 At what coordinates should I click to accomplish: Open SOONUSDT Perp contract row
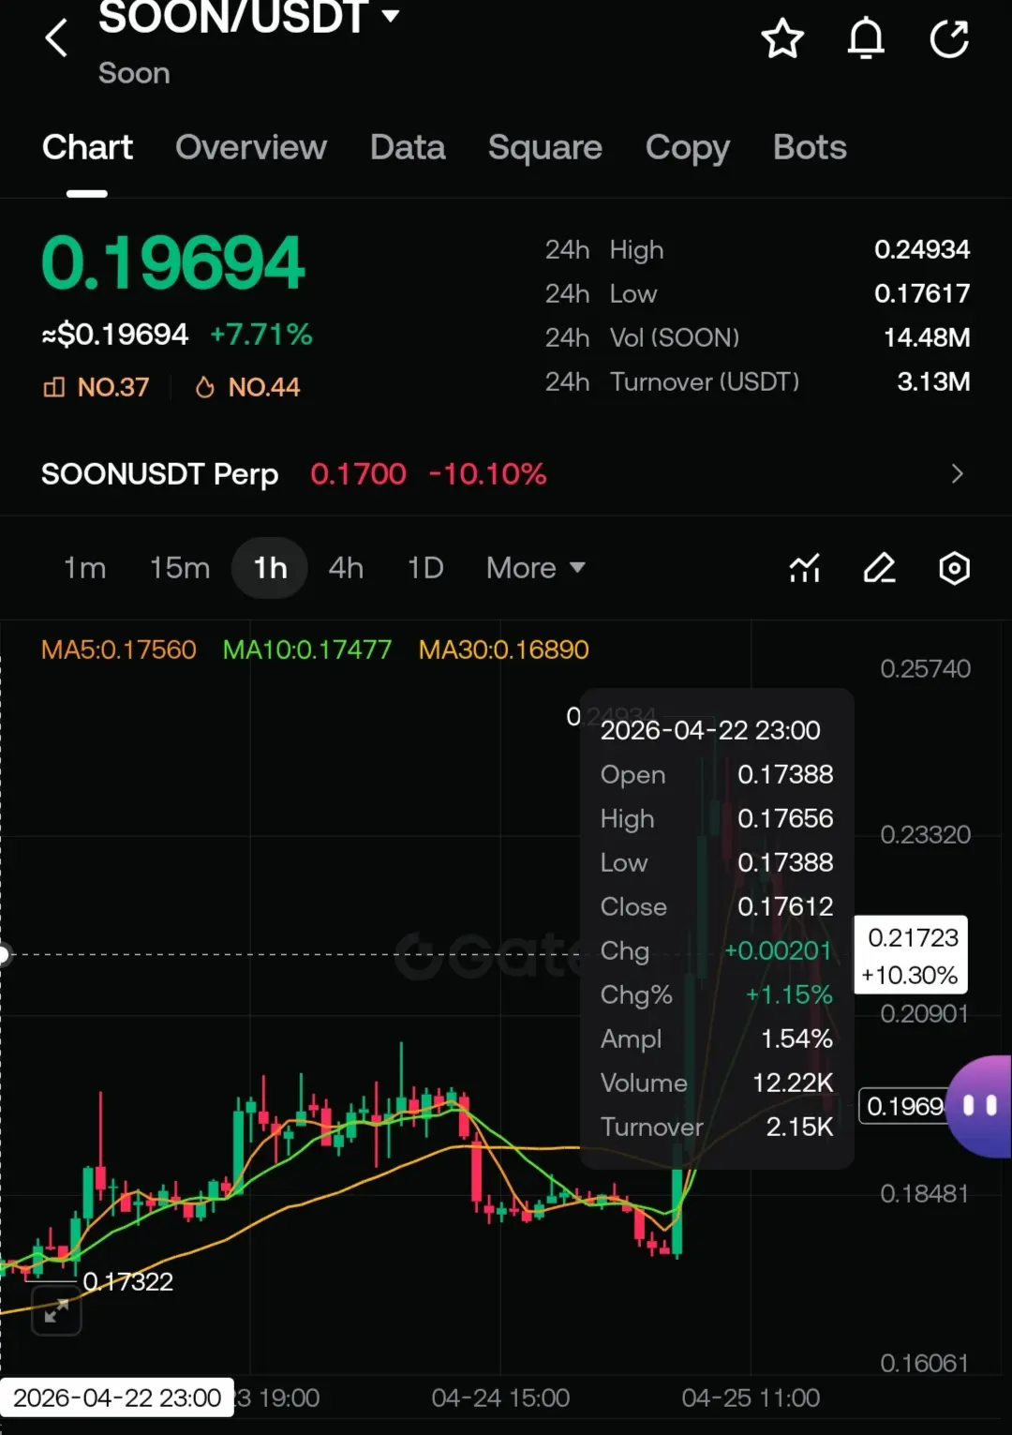[506, 474]
